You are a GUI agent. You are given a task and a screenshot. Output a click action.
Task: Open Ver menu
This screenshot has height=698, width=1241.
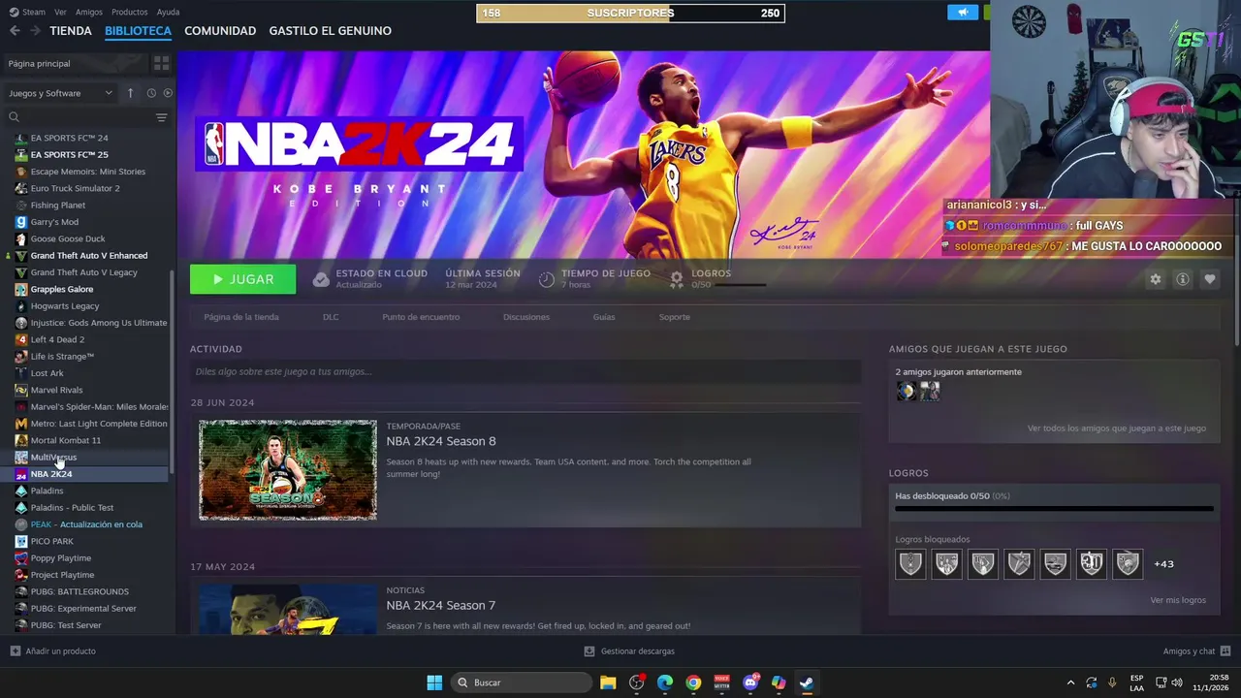pyautogui.click(x=60, y=12)
